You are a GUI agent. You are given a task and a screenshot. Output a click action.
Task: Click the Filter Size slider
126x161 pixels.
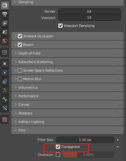[x=85, y=140]
